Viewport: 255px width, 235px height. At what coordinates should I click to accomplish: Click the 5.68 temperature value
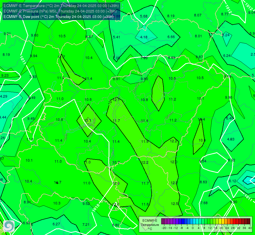click(x=144, y=16)
